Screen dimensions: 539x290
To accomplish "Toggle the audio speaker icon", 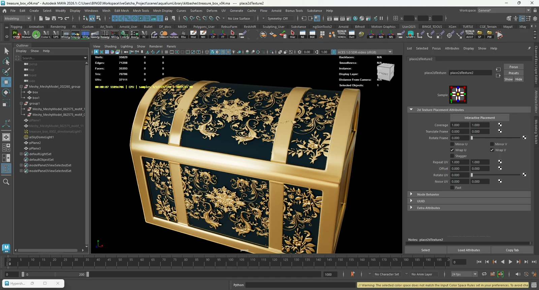I will [518, 274].
